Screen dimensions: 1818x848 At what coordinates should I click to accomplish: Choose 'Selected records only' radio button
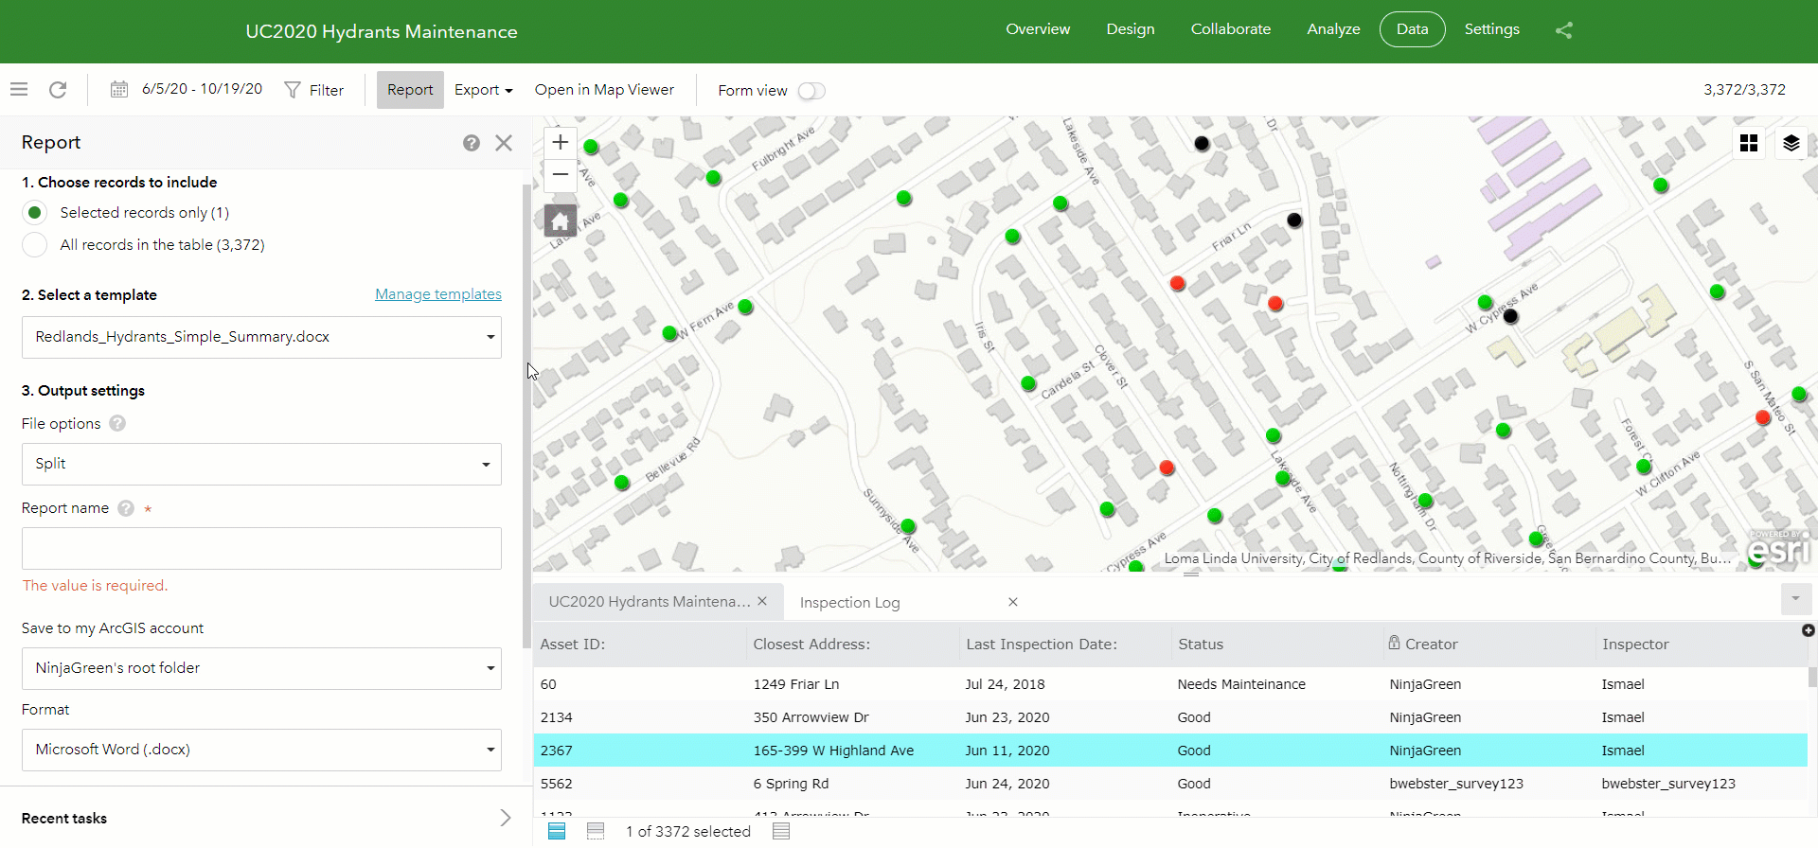35,213
